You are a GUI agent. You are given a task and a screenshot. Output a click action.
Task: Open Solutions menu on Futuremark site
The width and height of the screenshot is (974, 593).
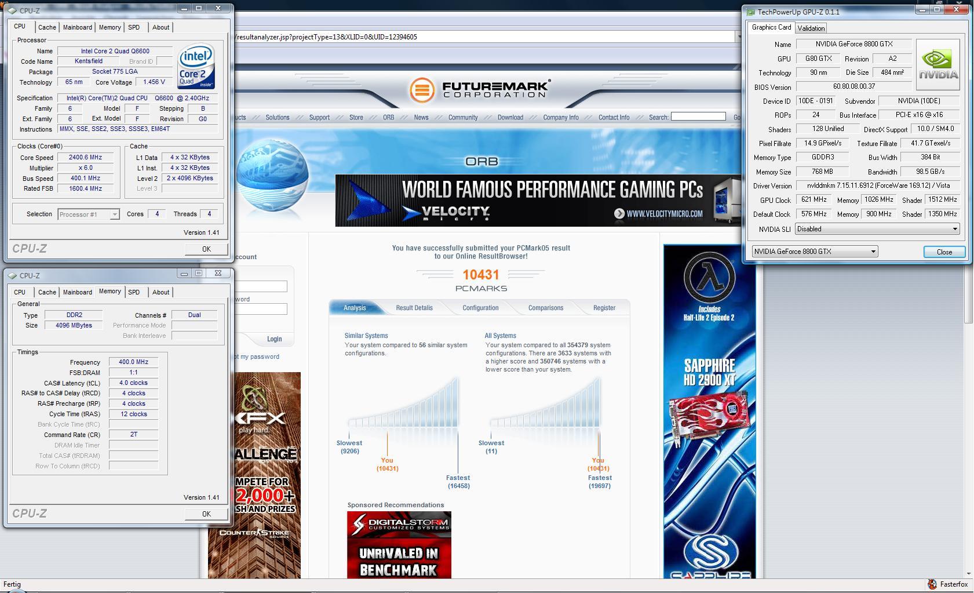coord(278,117)
